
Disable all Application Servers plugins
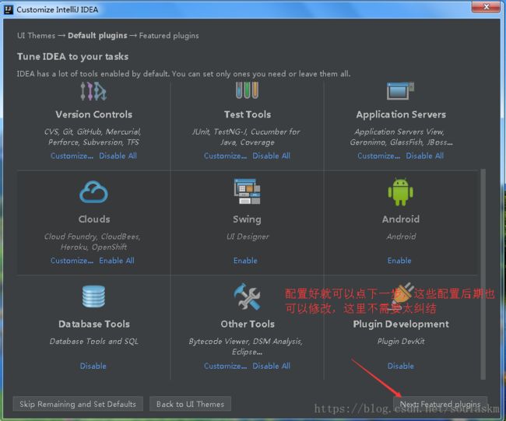(x=425, y=156)
